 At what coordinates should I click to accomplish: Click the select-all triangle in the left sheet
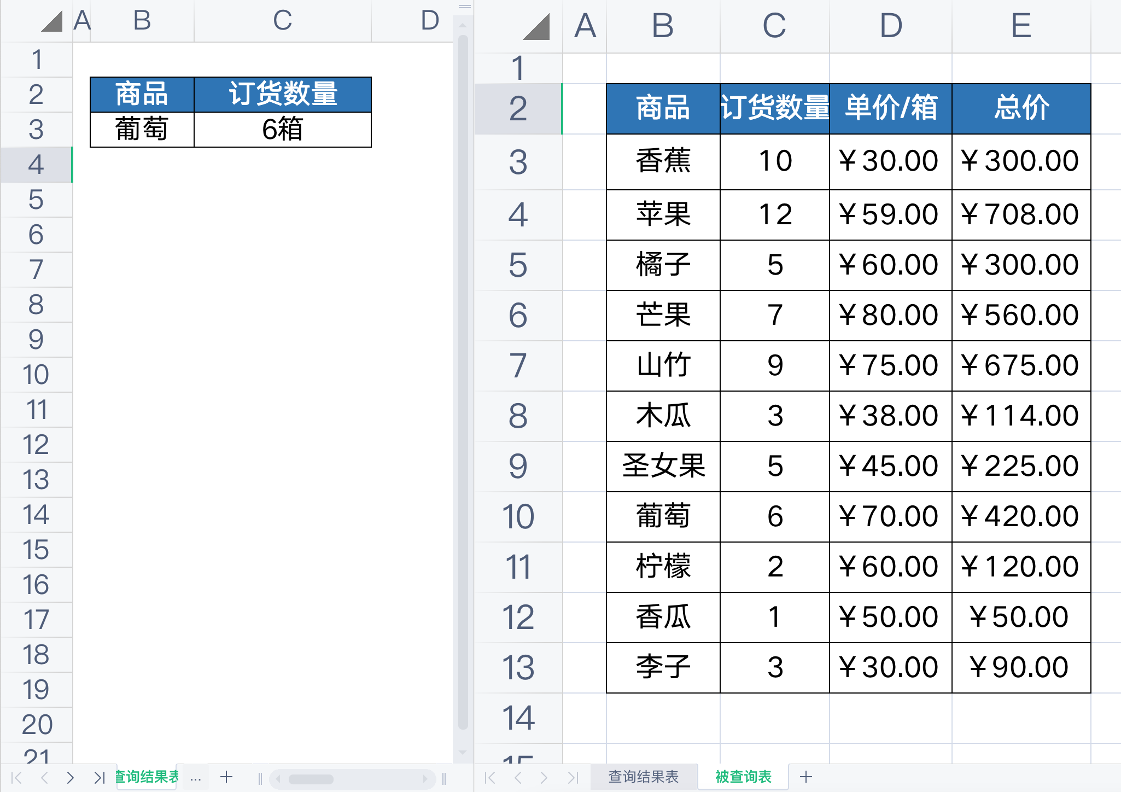pos(52,22)
